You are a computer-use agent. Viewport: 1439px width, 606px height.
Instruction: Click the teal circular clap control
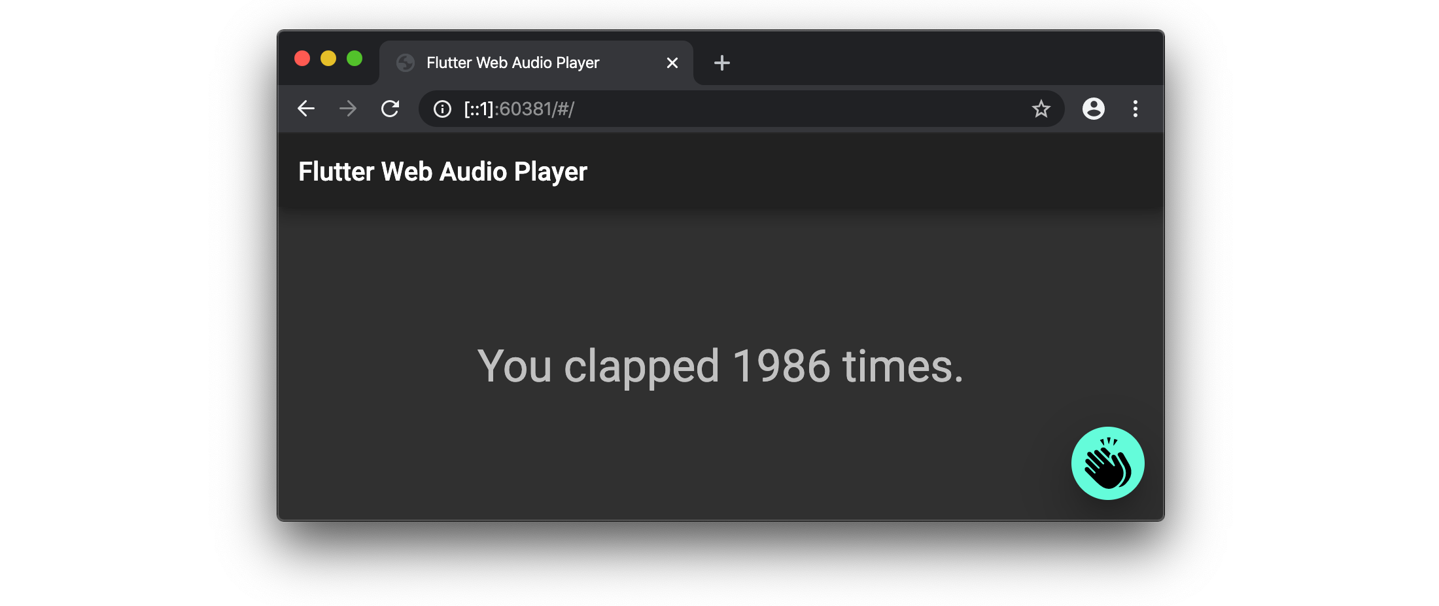(1107, 463)
